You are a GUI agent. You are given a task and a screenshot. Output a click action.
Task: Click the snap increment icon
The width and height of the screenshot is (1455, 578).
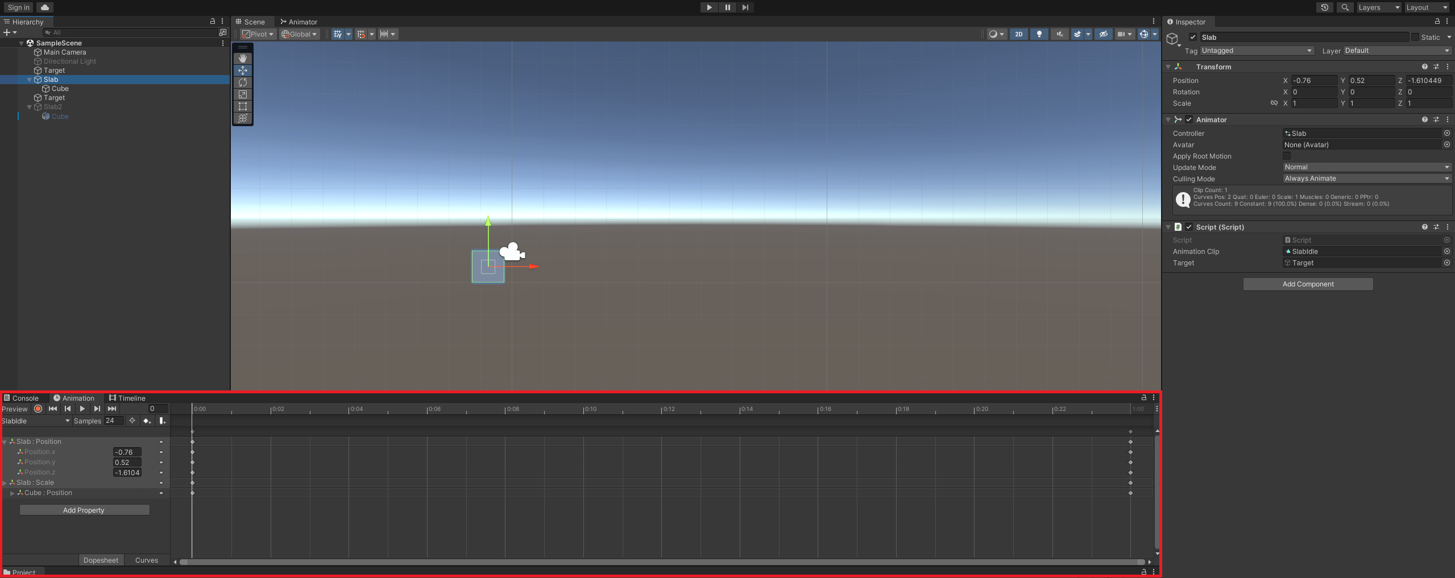tap(384, 34)
